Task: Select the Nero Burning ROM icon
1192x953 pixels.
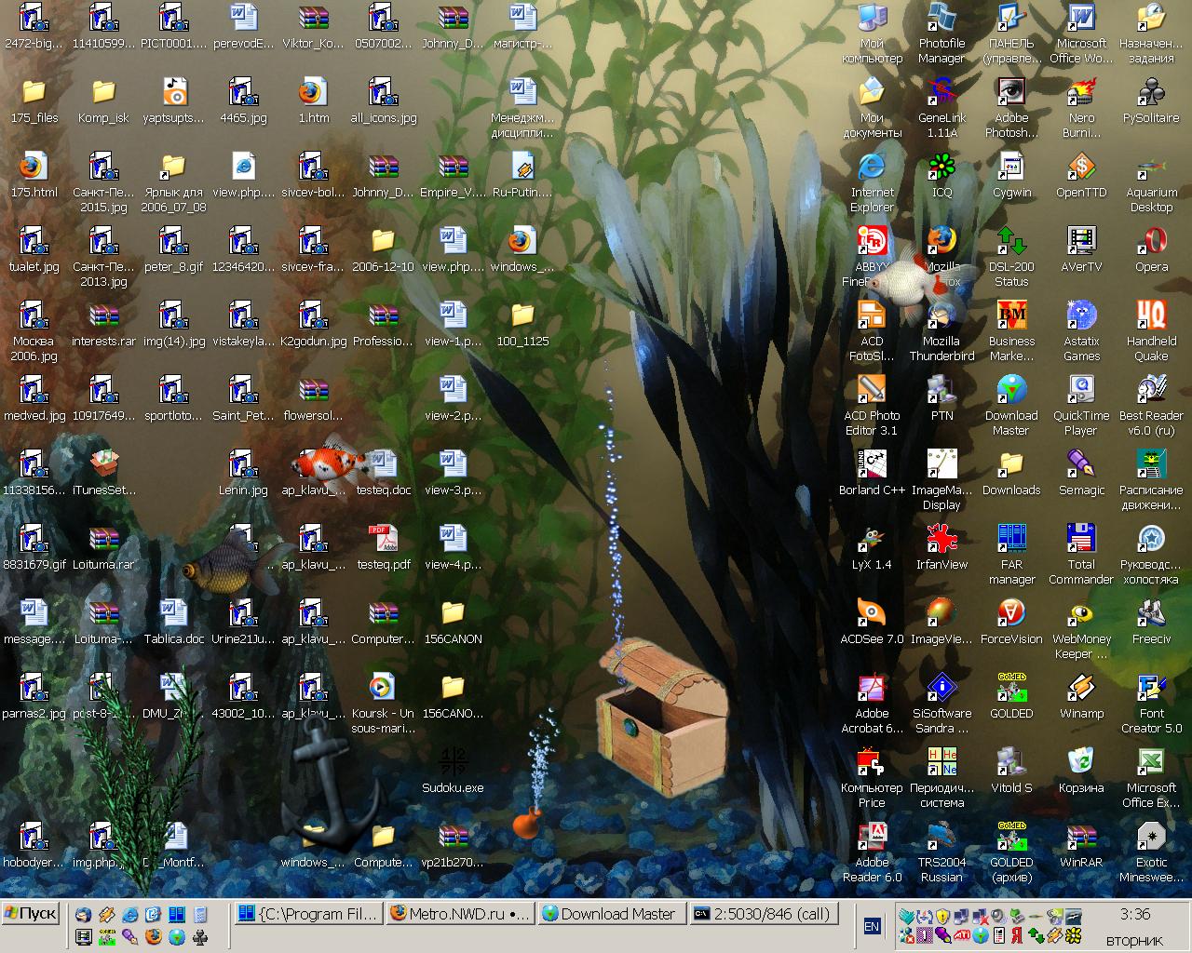Action: coord(1080,94)
